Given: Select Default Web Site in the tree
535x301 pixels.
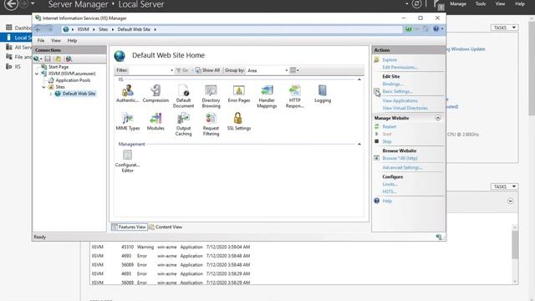Looking at the screenshot, I should [79, 94].
